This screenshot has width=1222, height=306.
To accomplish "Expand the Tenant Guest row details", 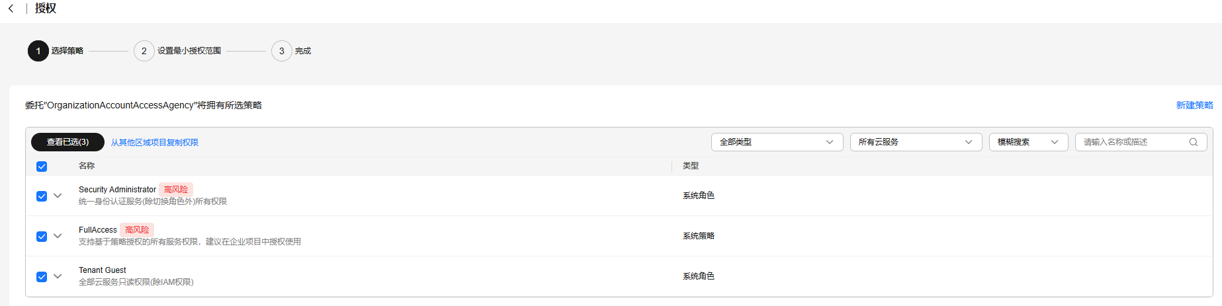I will pyautogui.click(x=58, y=276).
